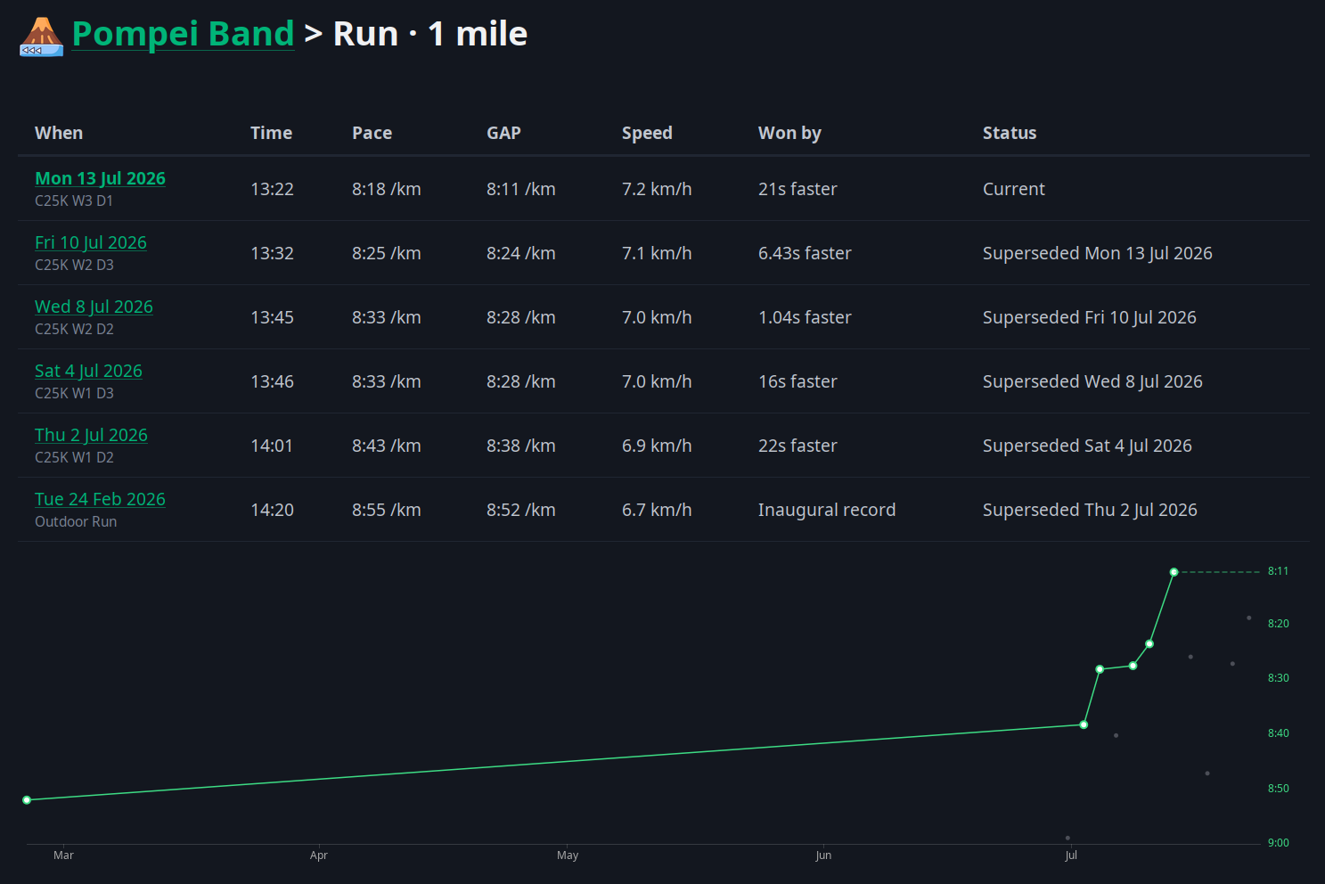Click the Jul x-axis label
This screenshot has height=884, width=1325.
(1071, 855)
